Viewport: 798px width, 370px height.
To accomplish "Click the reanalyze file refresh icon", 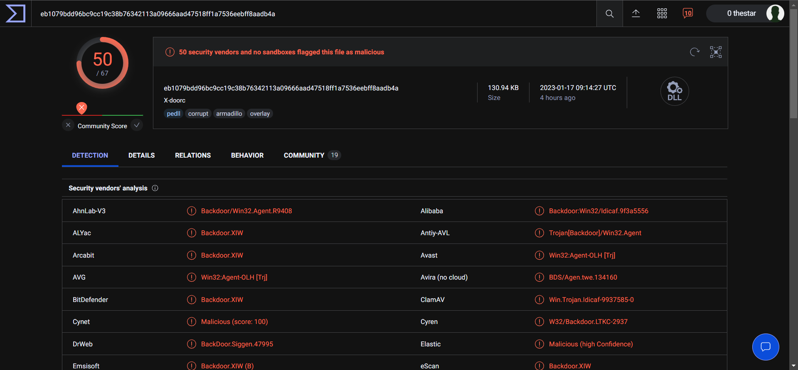I will point(695,52).
